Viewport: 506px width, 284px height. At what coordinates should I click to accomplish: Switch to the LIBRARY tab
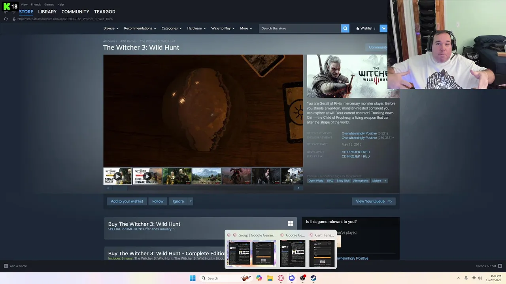tap(47, 12)
